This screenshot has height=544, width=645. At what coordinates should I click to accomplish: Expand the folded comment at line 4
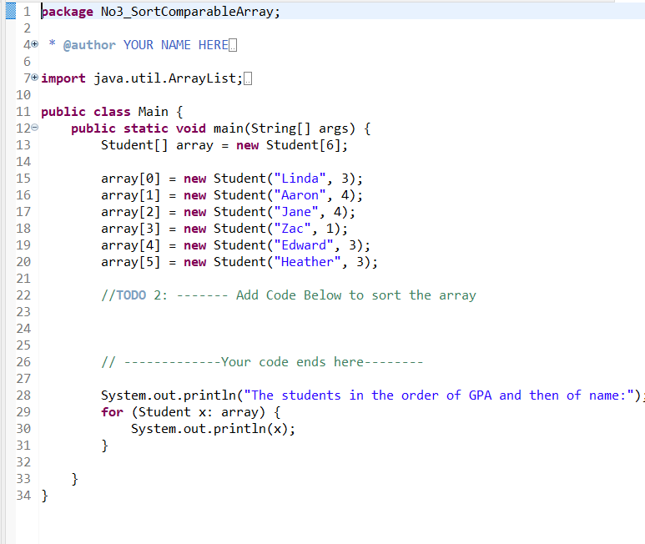[x=35, y=43]
